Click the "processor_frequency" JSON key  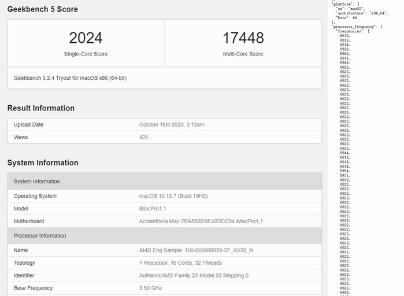[354, 27]
